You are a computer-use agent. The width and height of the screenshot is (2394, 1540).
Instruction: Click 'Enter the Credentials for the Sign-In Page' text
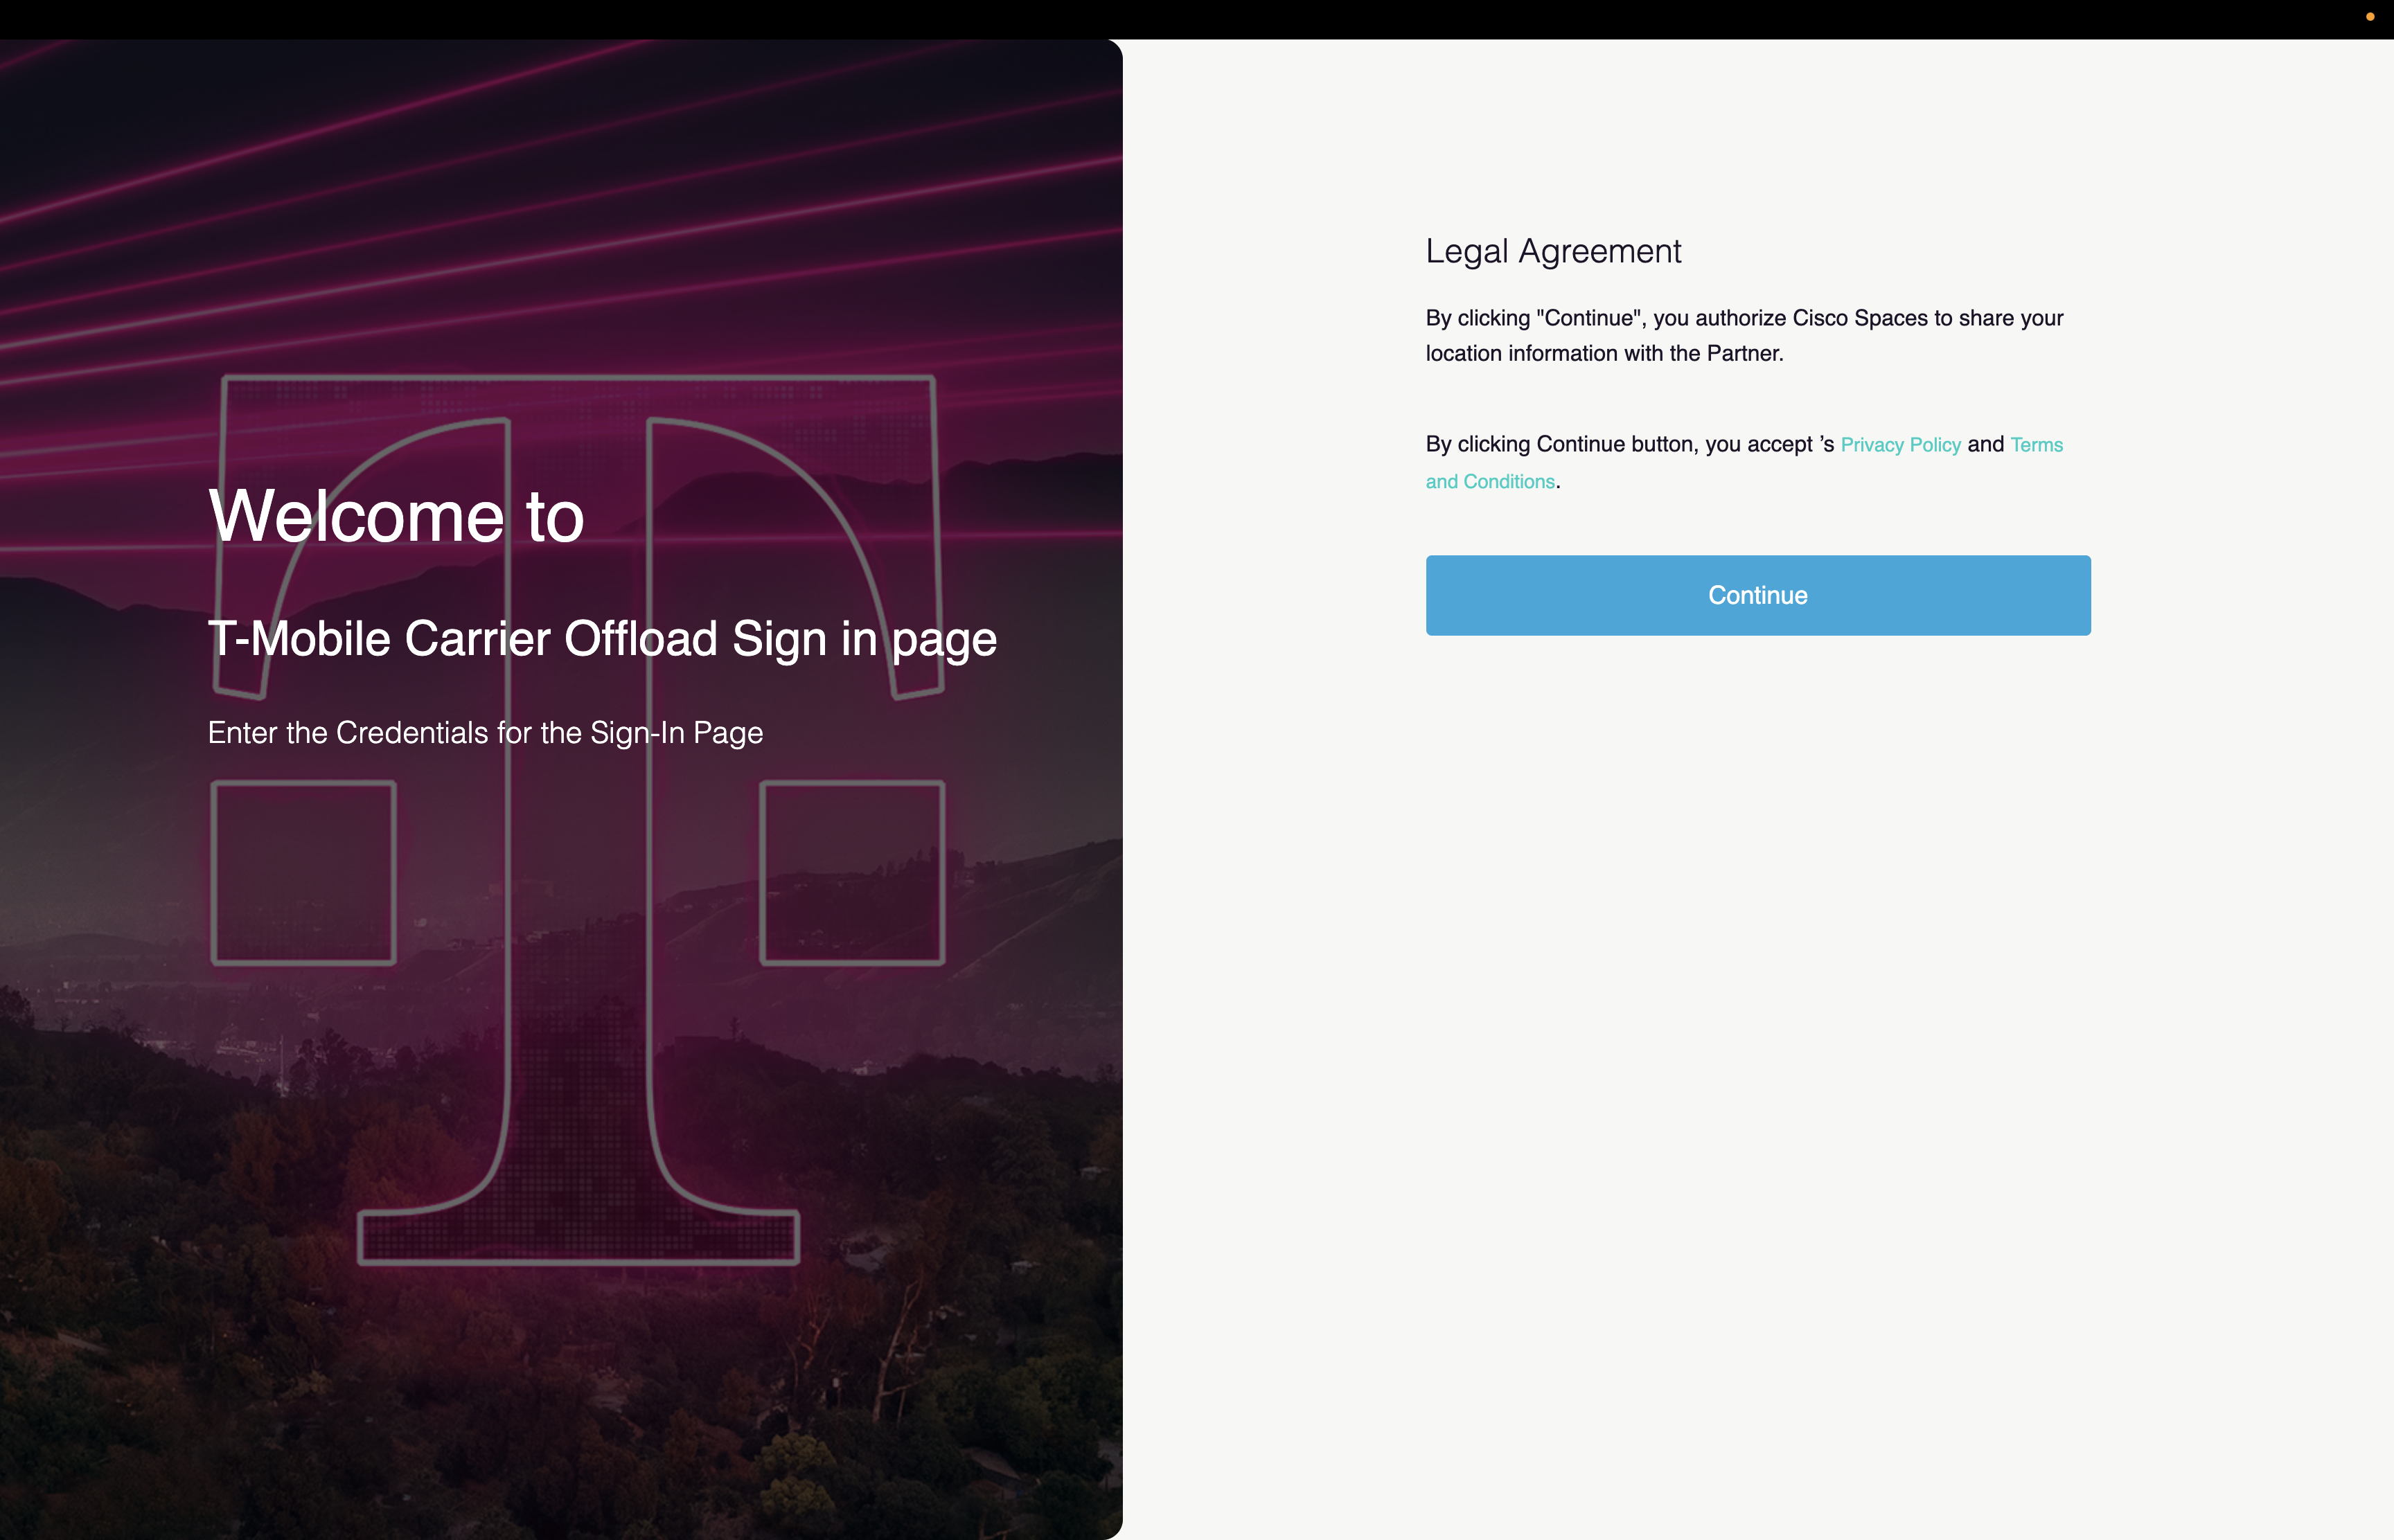pos(485,733)
